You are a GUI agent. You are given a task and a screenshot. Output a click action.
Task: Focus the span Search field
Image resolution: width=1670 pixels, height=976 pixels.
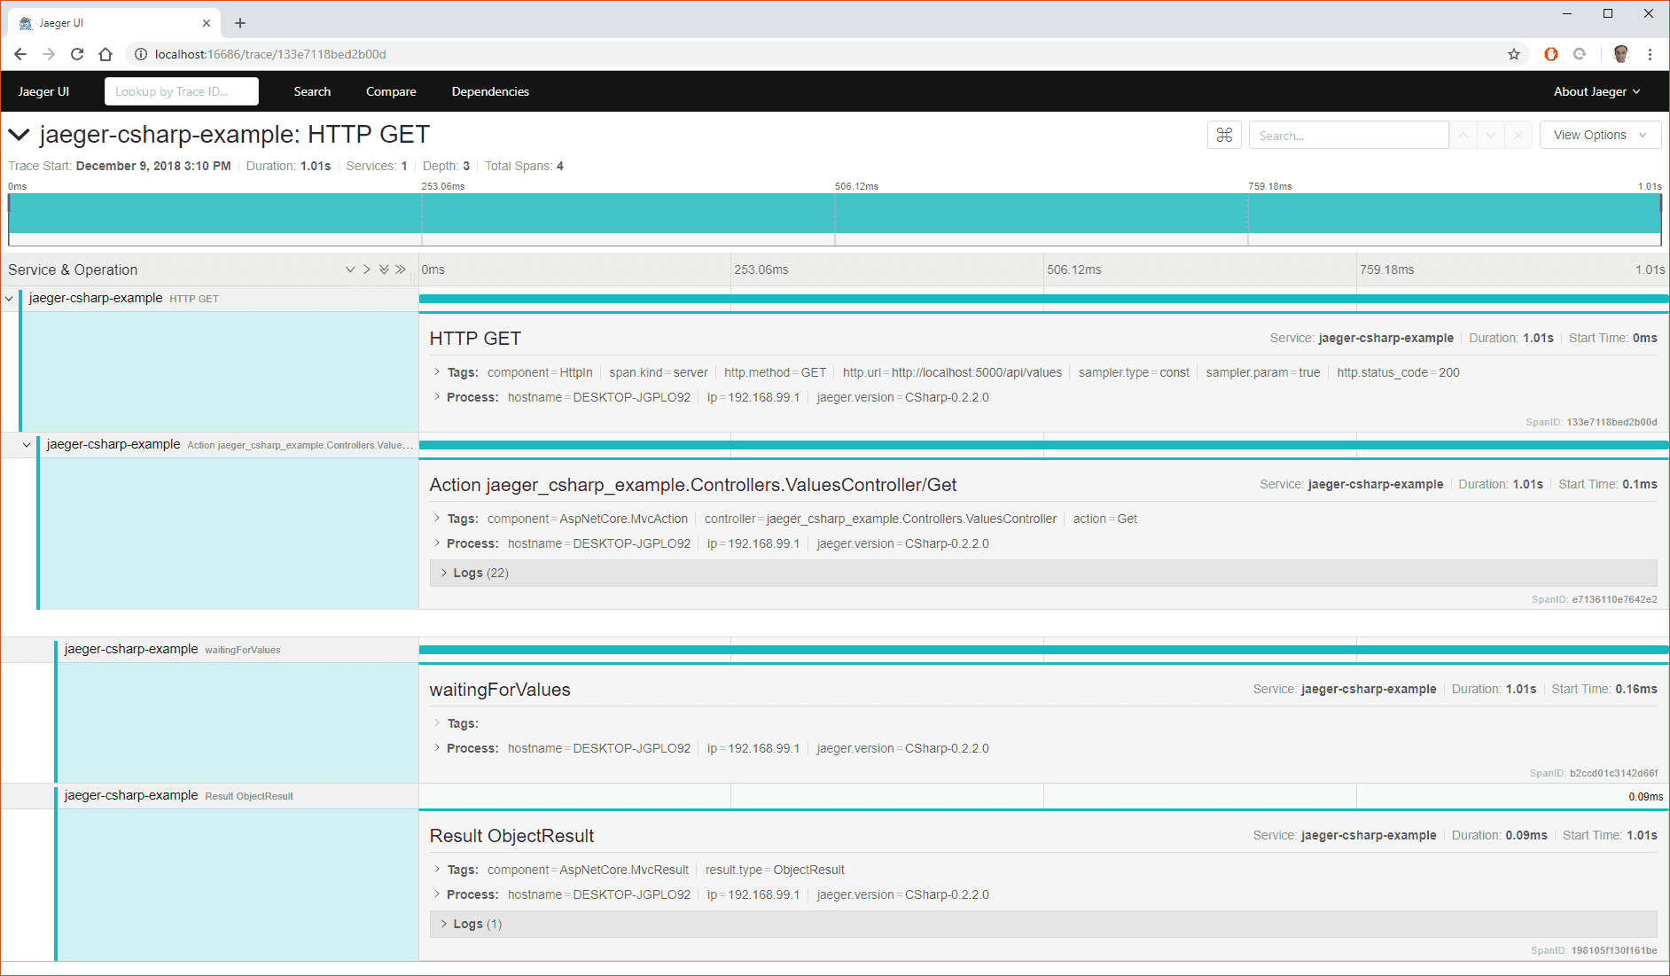pyautogui.click(x=1348, y=135)
